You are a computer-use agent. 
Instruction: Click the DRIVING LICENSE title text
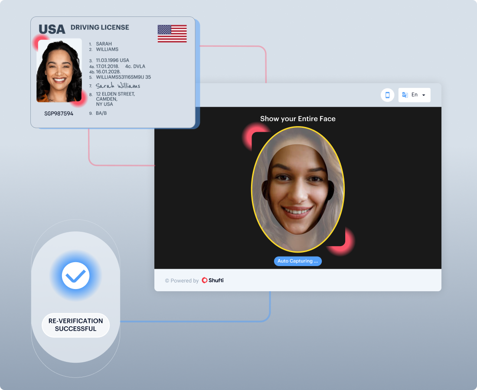(100, 28)
